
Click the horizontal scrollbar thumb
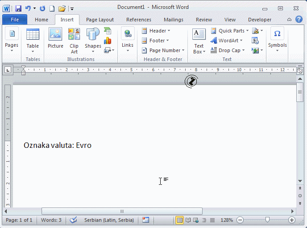pos(122,211)
